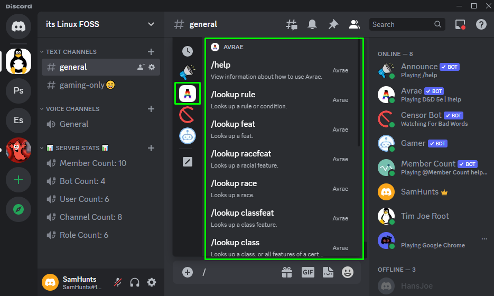
Task: Click the message input field
Action: tap(238, 272)
